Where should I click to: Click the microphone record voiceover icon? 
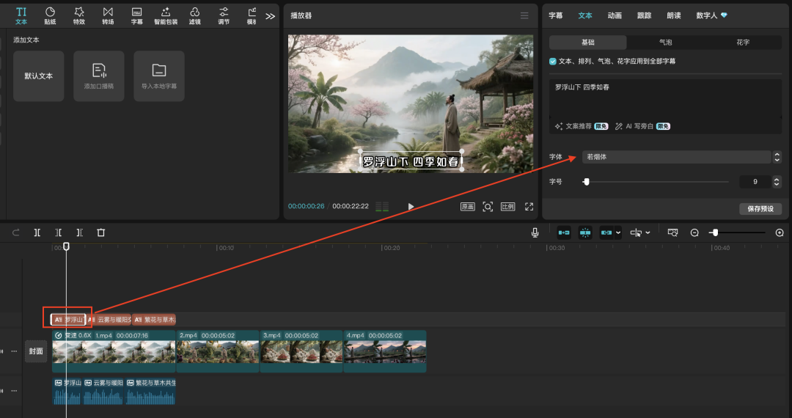pyautogui.click(x=535, y=232)
